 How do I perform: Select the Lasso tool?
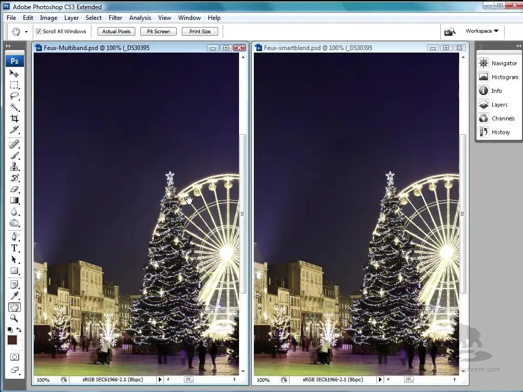click(14, 96)
